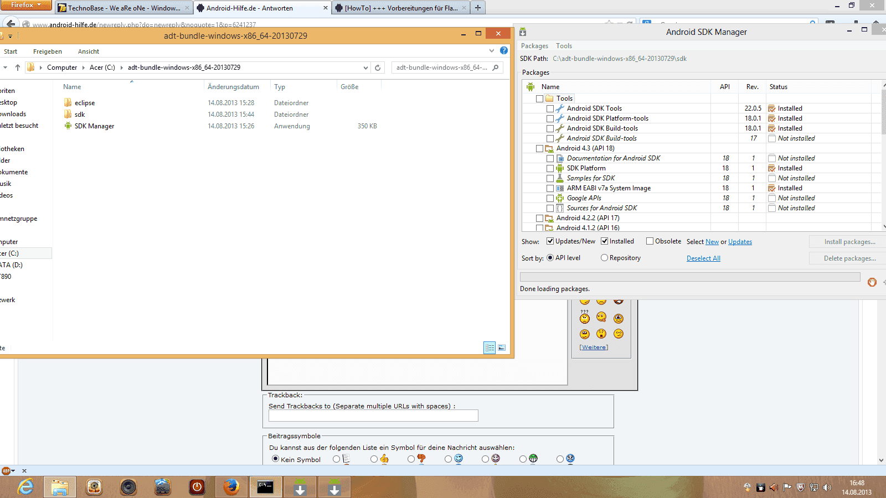Uncheck the Installed filter checkbox
Image resolution: width=886 pixels, height=498 pixels.
[605, 241]
